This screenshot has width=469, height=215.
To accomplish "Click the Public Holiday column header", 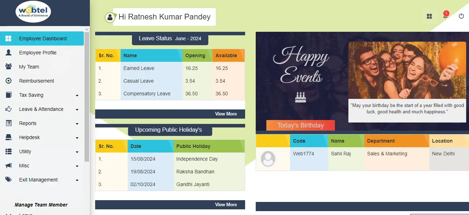I will pos(209,146).
